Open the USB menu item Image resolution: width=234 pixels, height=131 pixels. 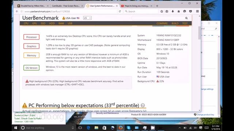tap(70, 23)
